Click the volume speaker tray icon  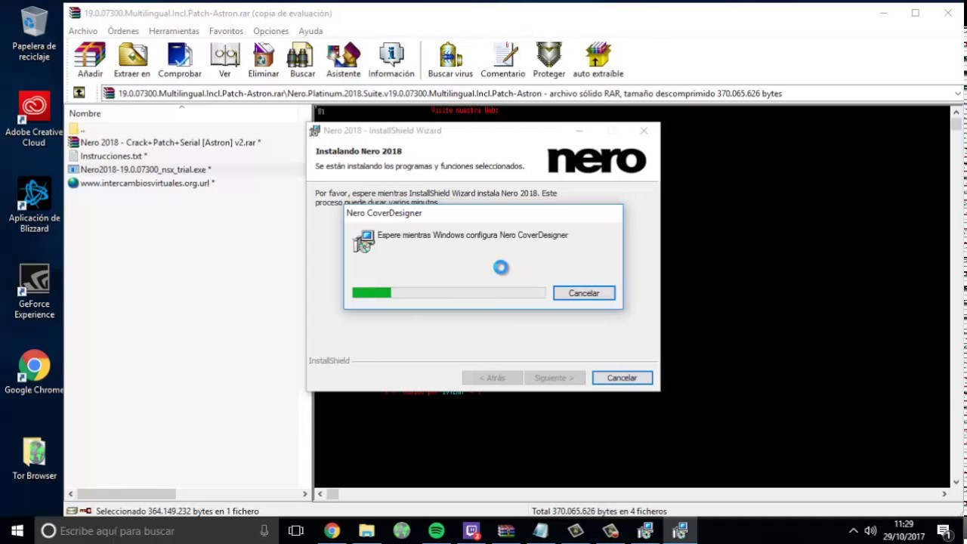pyautogui.click(x=870, y=530)
